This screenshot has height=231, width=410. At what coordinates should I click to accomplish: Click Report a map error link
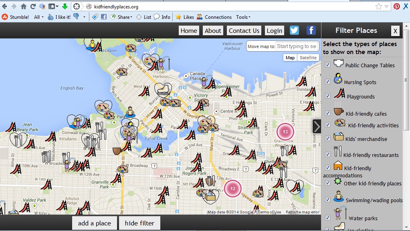click(302, 212)
